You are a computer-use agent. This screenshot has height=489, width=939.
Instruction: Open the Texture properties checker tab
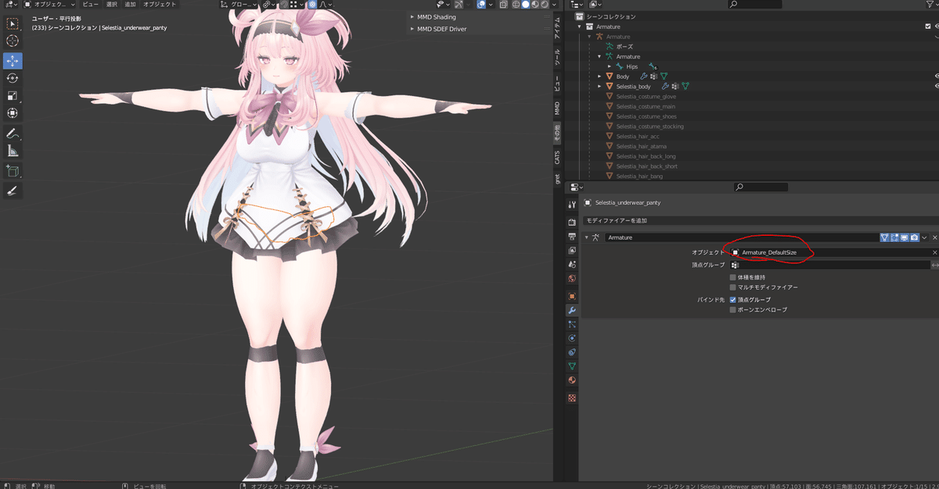tap(572, 398)
